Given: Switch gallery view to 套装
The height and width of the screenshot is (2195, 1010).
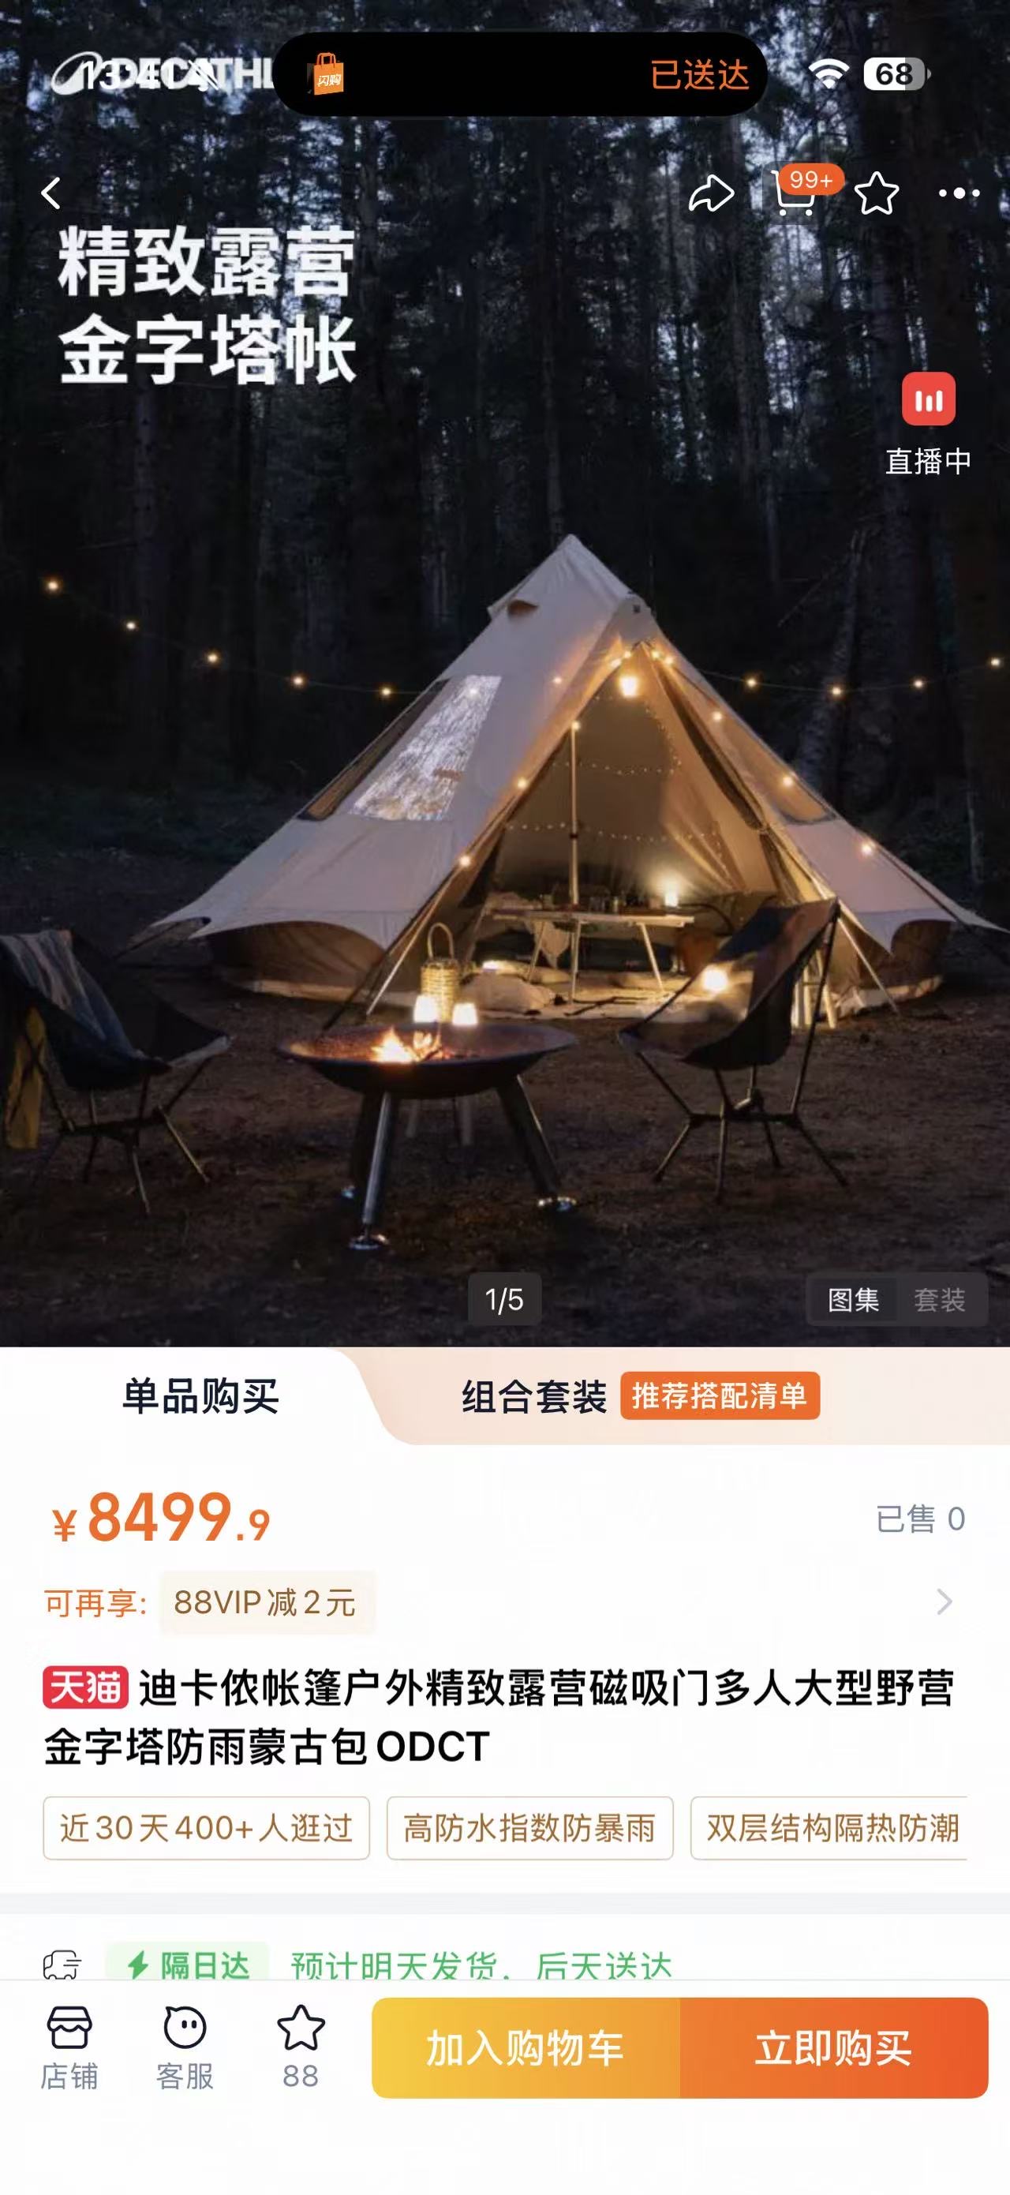Looking at the screenshot, I should tap(939, 1299).
